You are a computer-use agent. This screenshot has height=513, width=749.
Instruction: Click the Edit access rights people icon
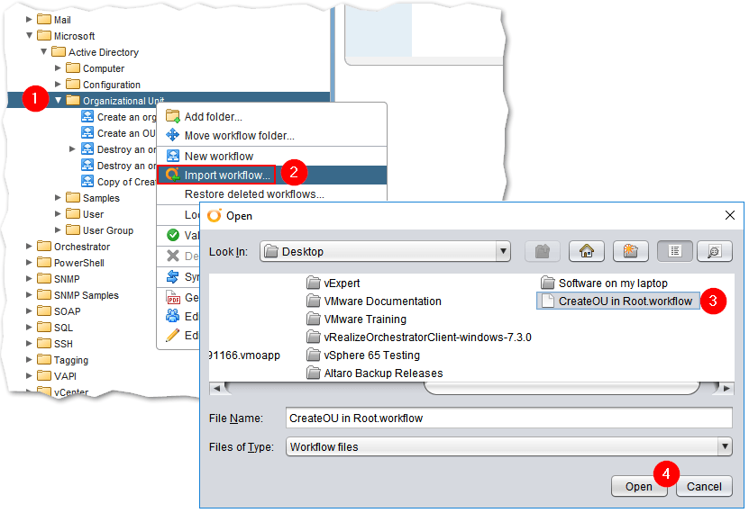coord(173,316)
